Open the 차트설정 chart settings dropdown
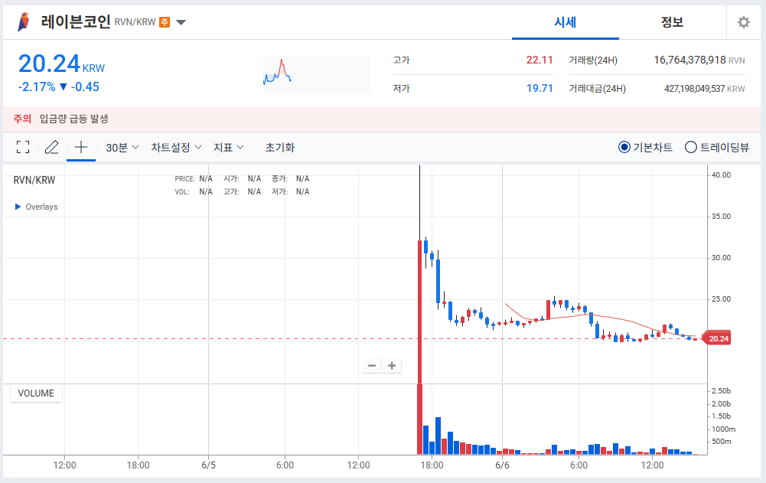This screenshot has height=483, width=766. pos(176,147)
